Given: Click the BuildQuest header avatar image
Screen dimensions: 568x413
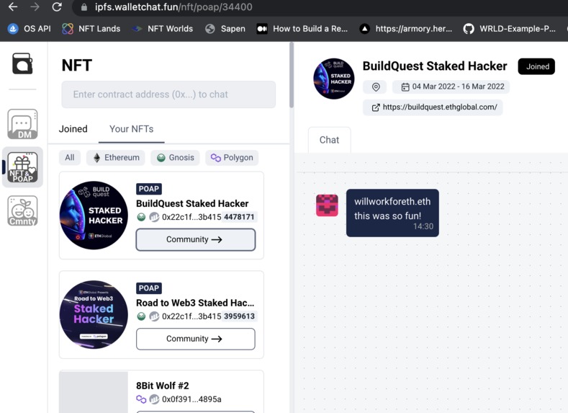Looking at the screenshot, I should point(333,79).
